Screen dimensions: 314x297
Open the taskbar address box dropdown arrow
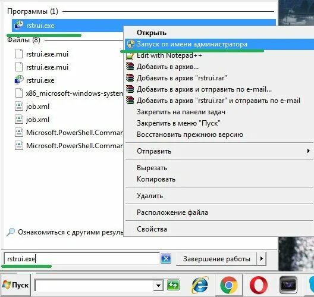(x=159, y=285)
